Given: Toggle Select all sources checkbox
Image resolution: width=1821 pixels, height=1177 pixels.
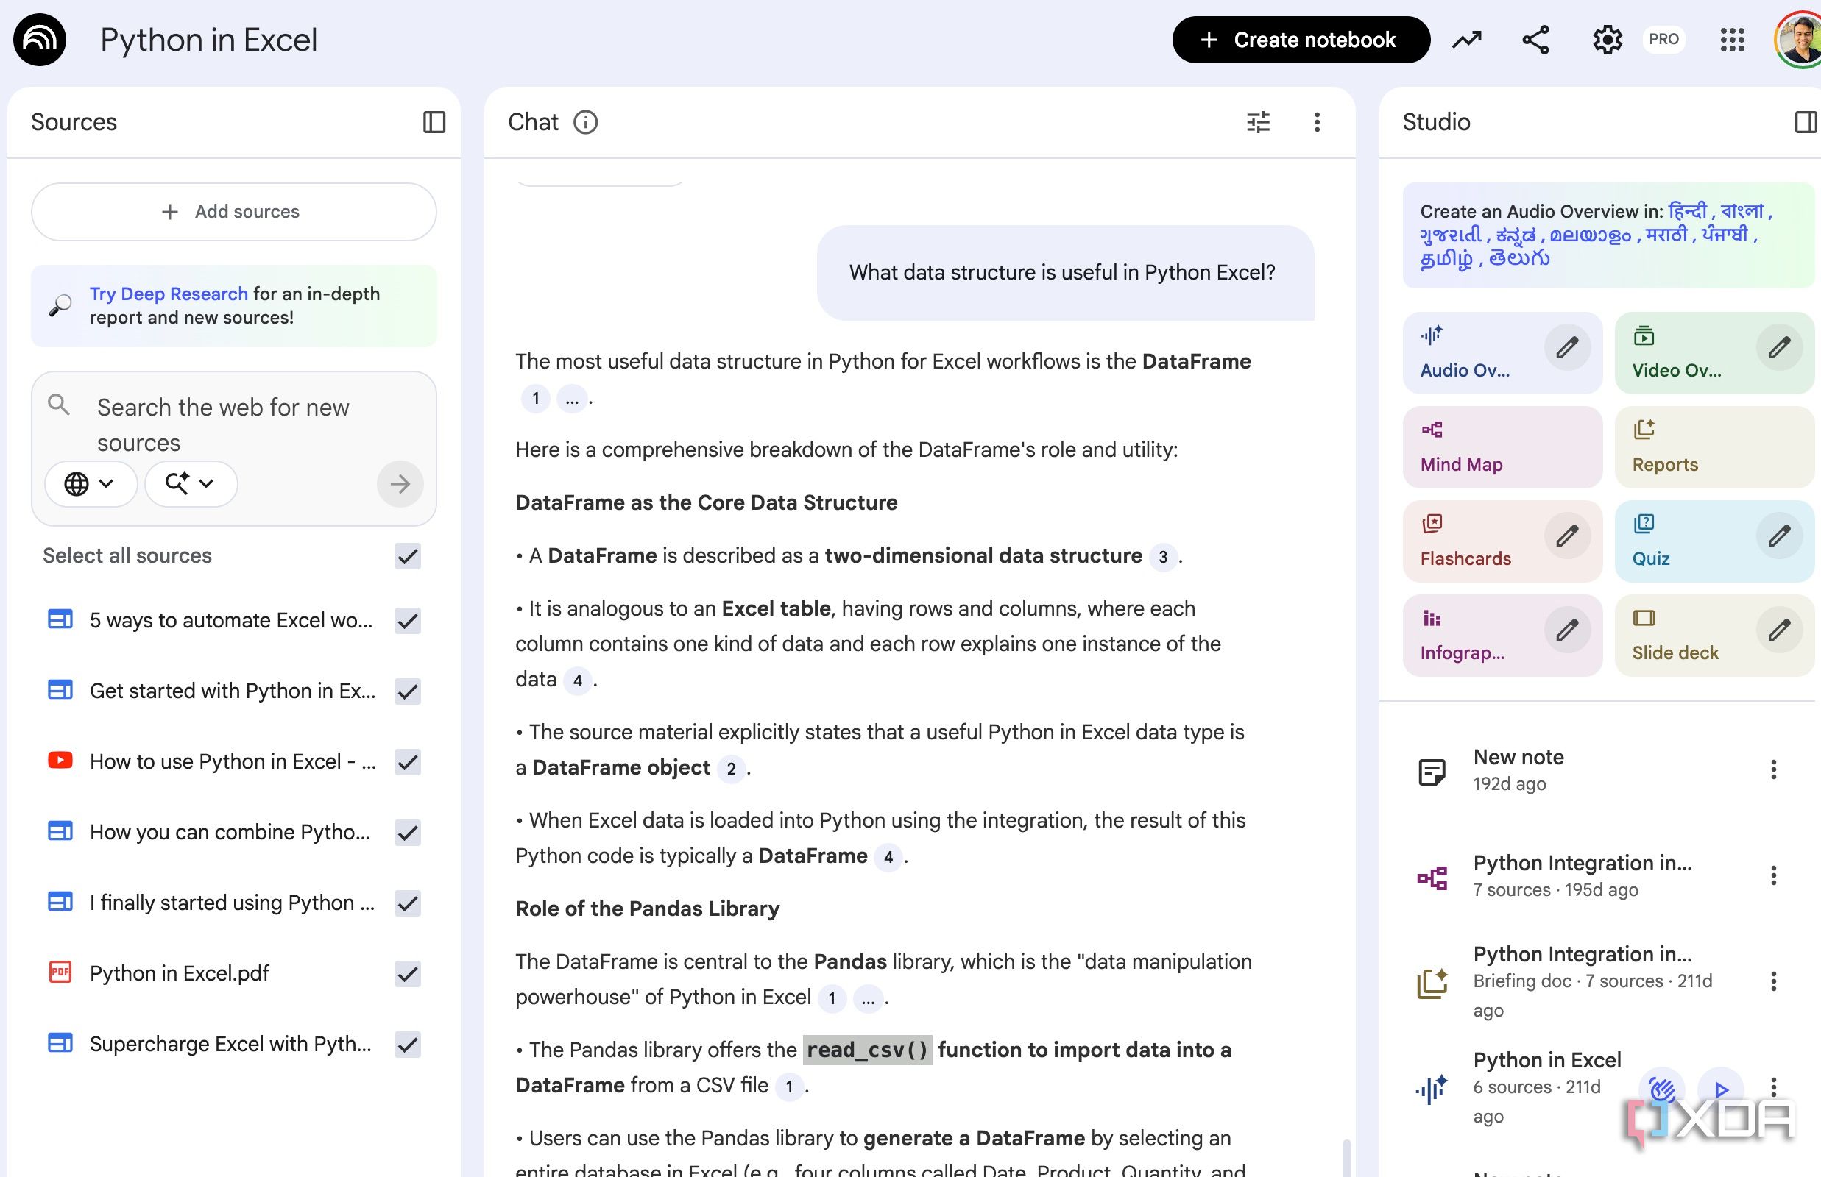Looking at the screenshot, I should point(408,555).
